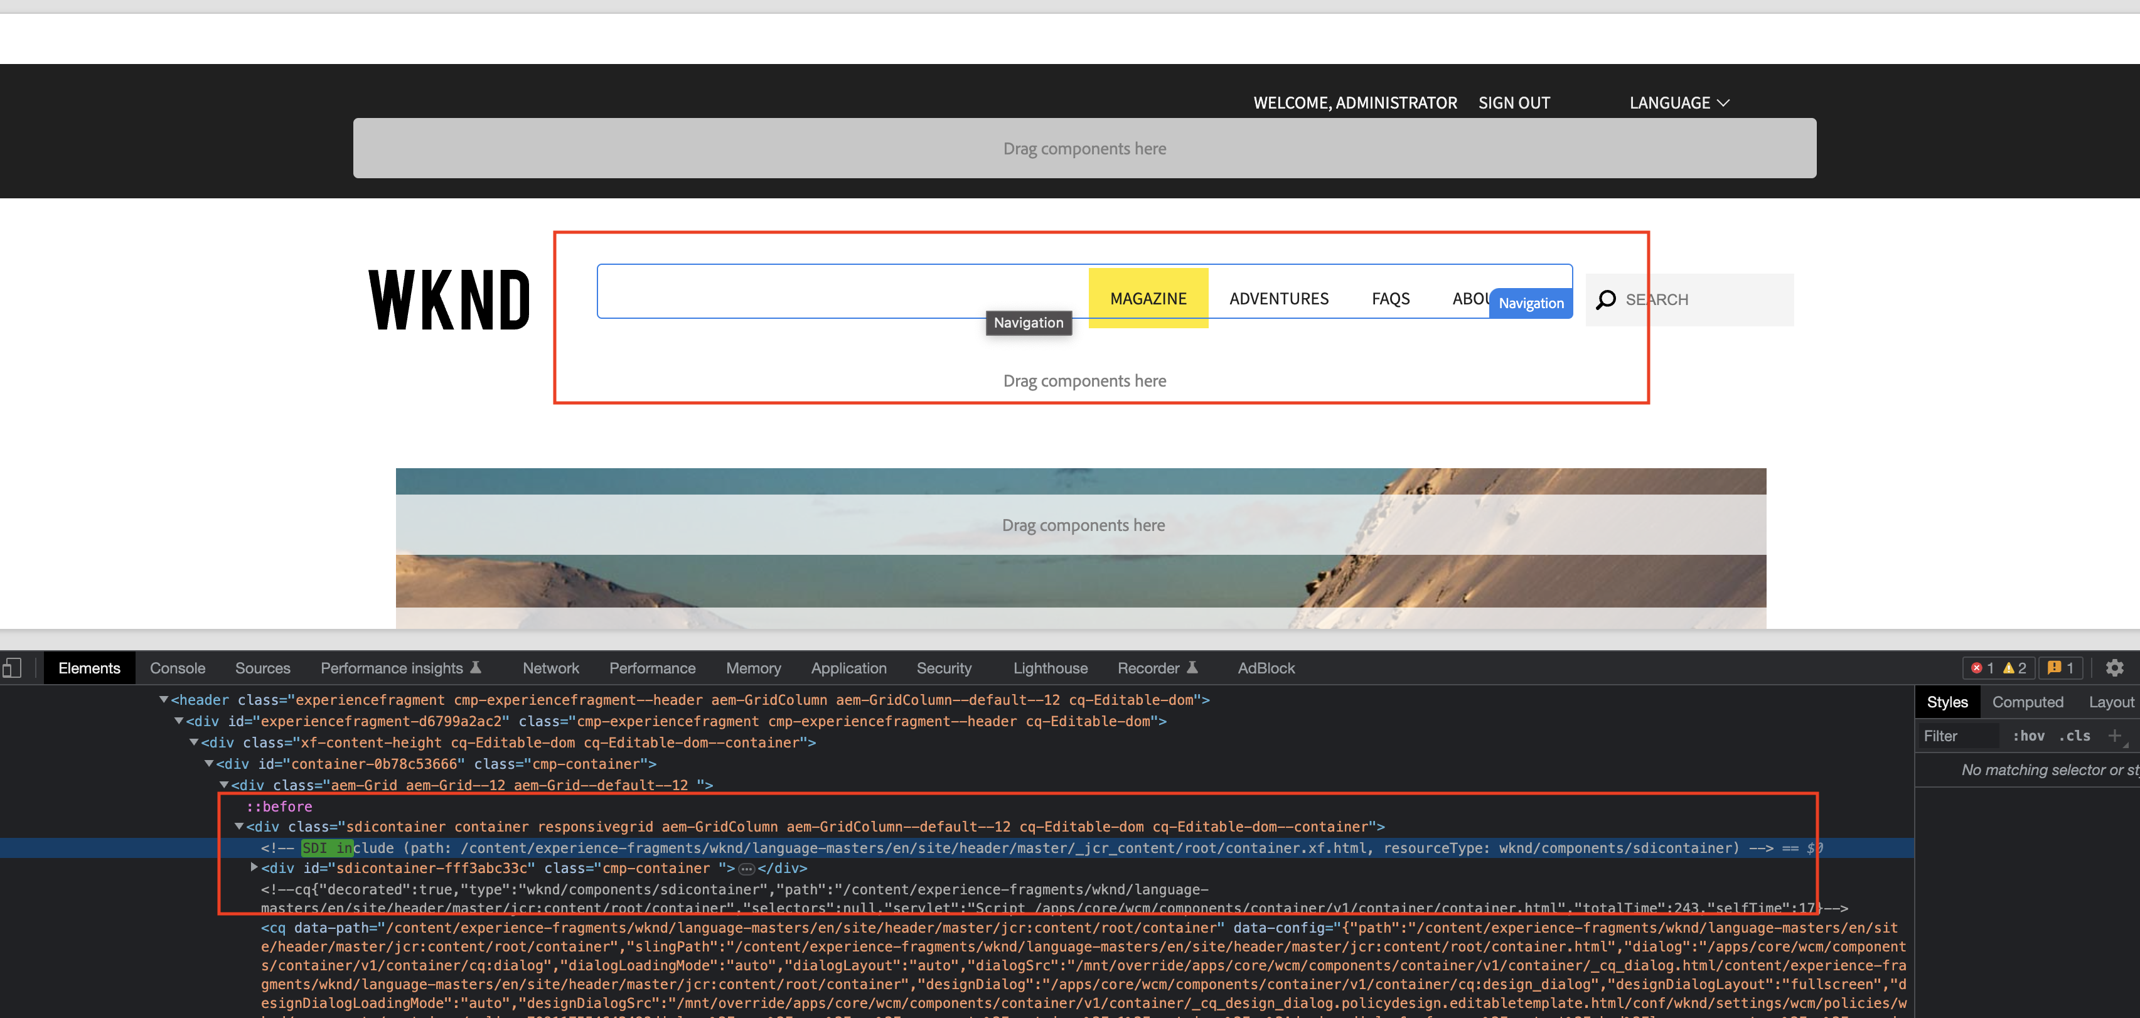Toggle the device toolbar in DevTools
Viewport: 2140px width, 1018px height.
(13, 667)
